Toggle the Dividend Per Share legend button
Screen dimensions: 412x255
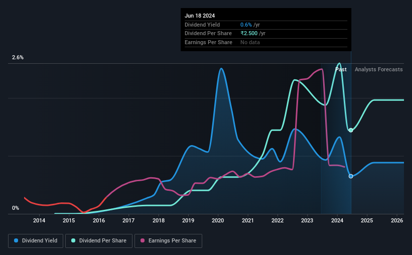click(x=99, y=240)
